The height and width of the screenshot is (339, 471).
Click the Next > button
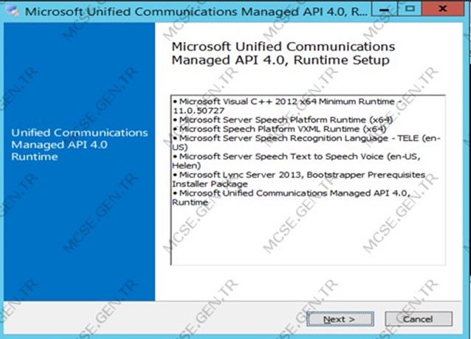[340, 319]
